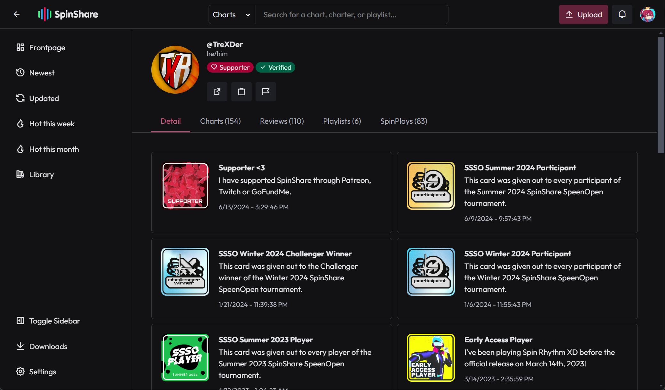Click the @TreXDer username
The image size is (665, 390).
click(x=225, y=44)
